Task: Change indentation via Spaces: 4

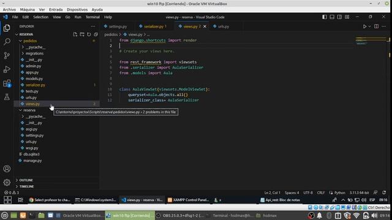Action: point(292,193)
